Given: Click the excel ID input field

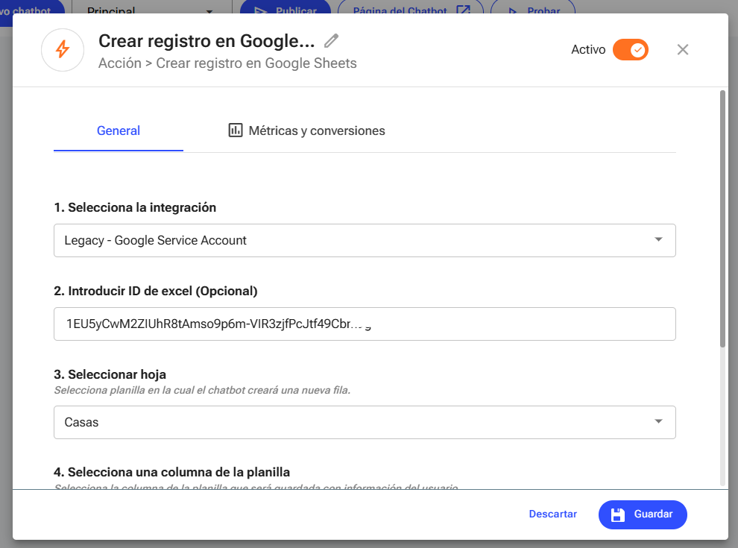Looking at the screenshot, I should [365, 324].
